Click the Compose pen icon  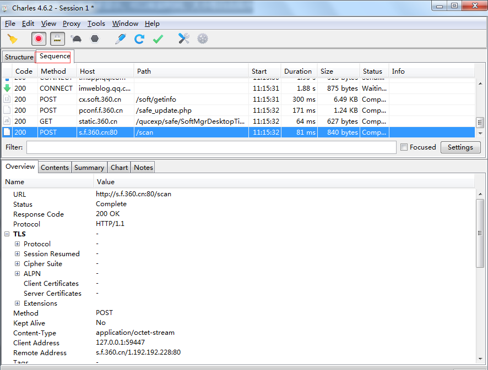(x=121, y=39)
